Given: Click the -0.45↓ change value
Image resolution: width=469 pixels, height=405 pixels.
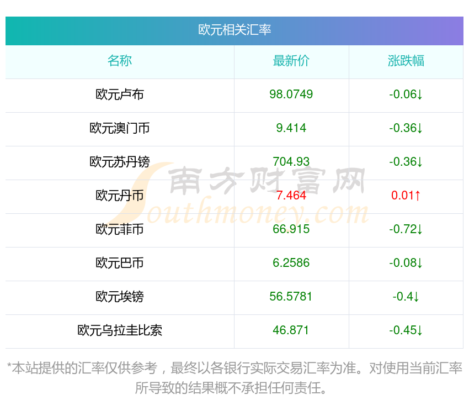Looking at the screenshot, I should coord(406,330).
